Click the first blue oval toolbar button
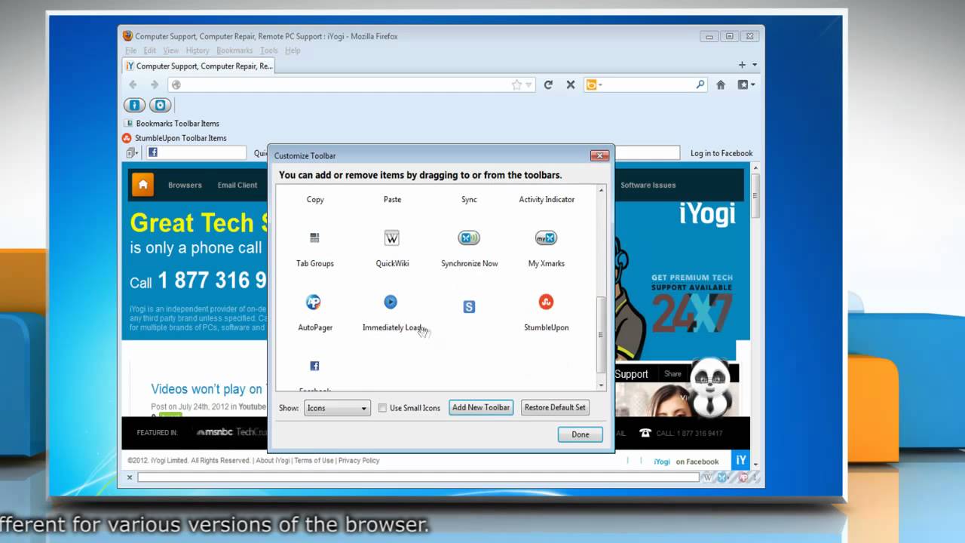The image size is (965, 543). tap(134, 106)
